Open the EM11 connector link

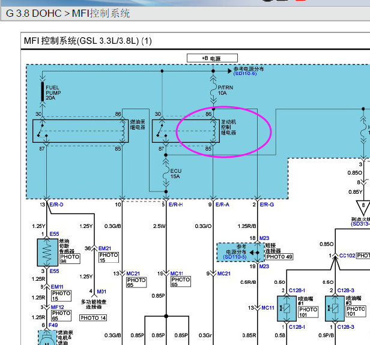(x=57, y=287)
